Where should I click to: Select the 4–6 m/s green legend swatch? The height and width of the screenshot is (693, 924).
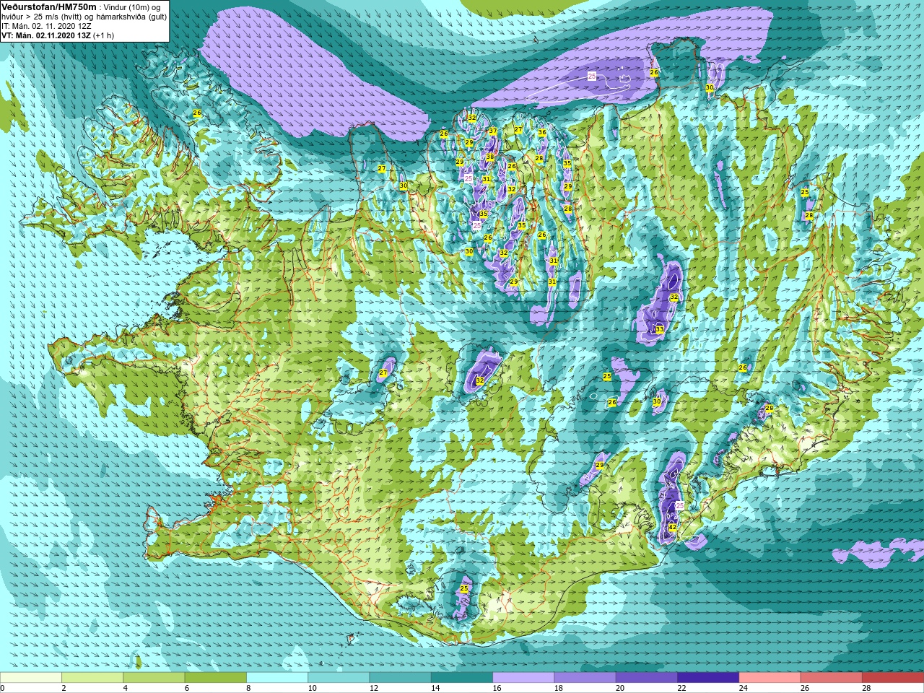point(154,677)
